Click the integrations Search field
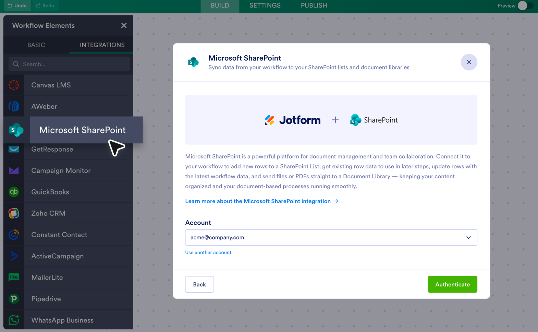 point(69,64)
